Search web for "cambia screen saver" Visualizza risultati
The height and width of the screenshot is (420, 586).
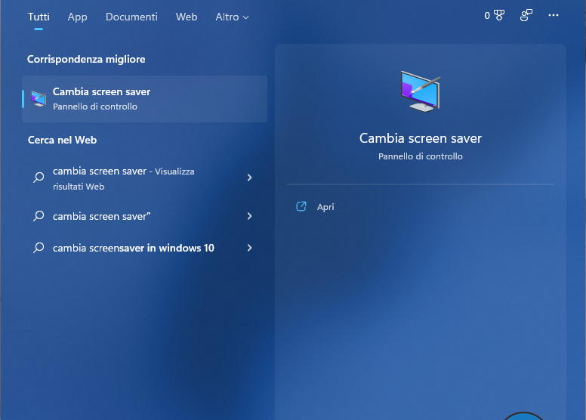(145, 178)
